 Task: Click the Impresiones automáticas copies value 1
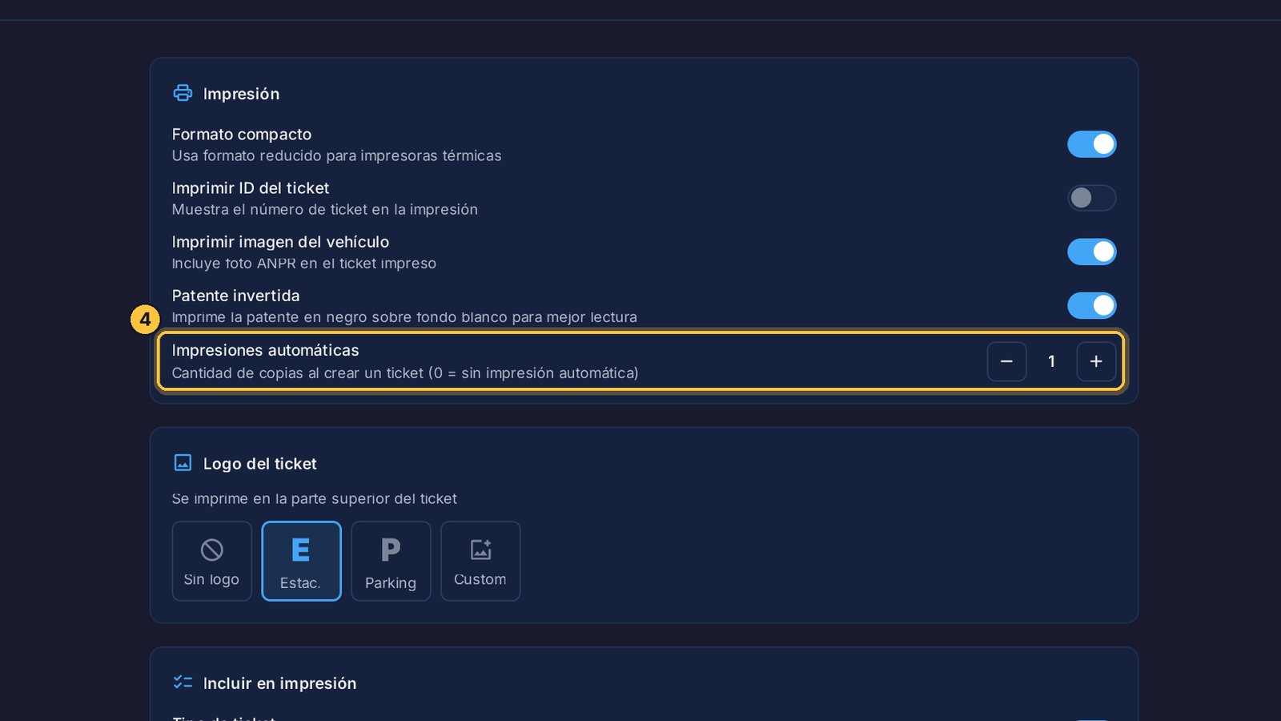tap(1051, 361)
